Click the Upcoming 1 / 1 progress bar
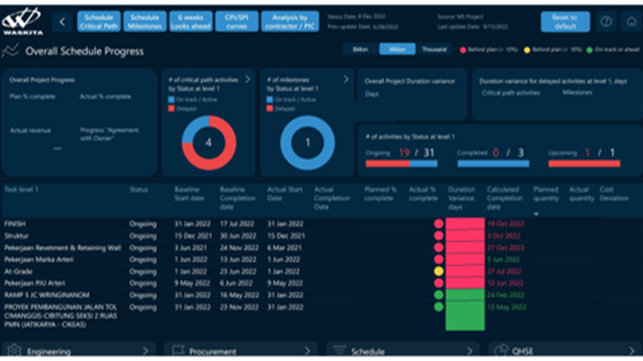This screenshot has width=643, height=361. tap(584, 164)
